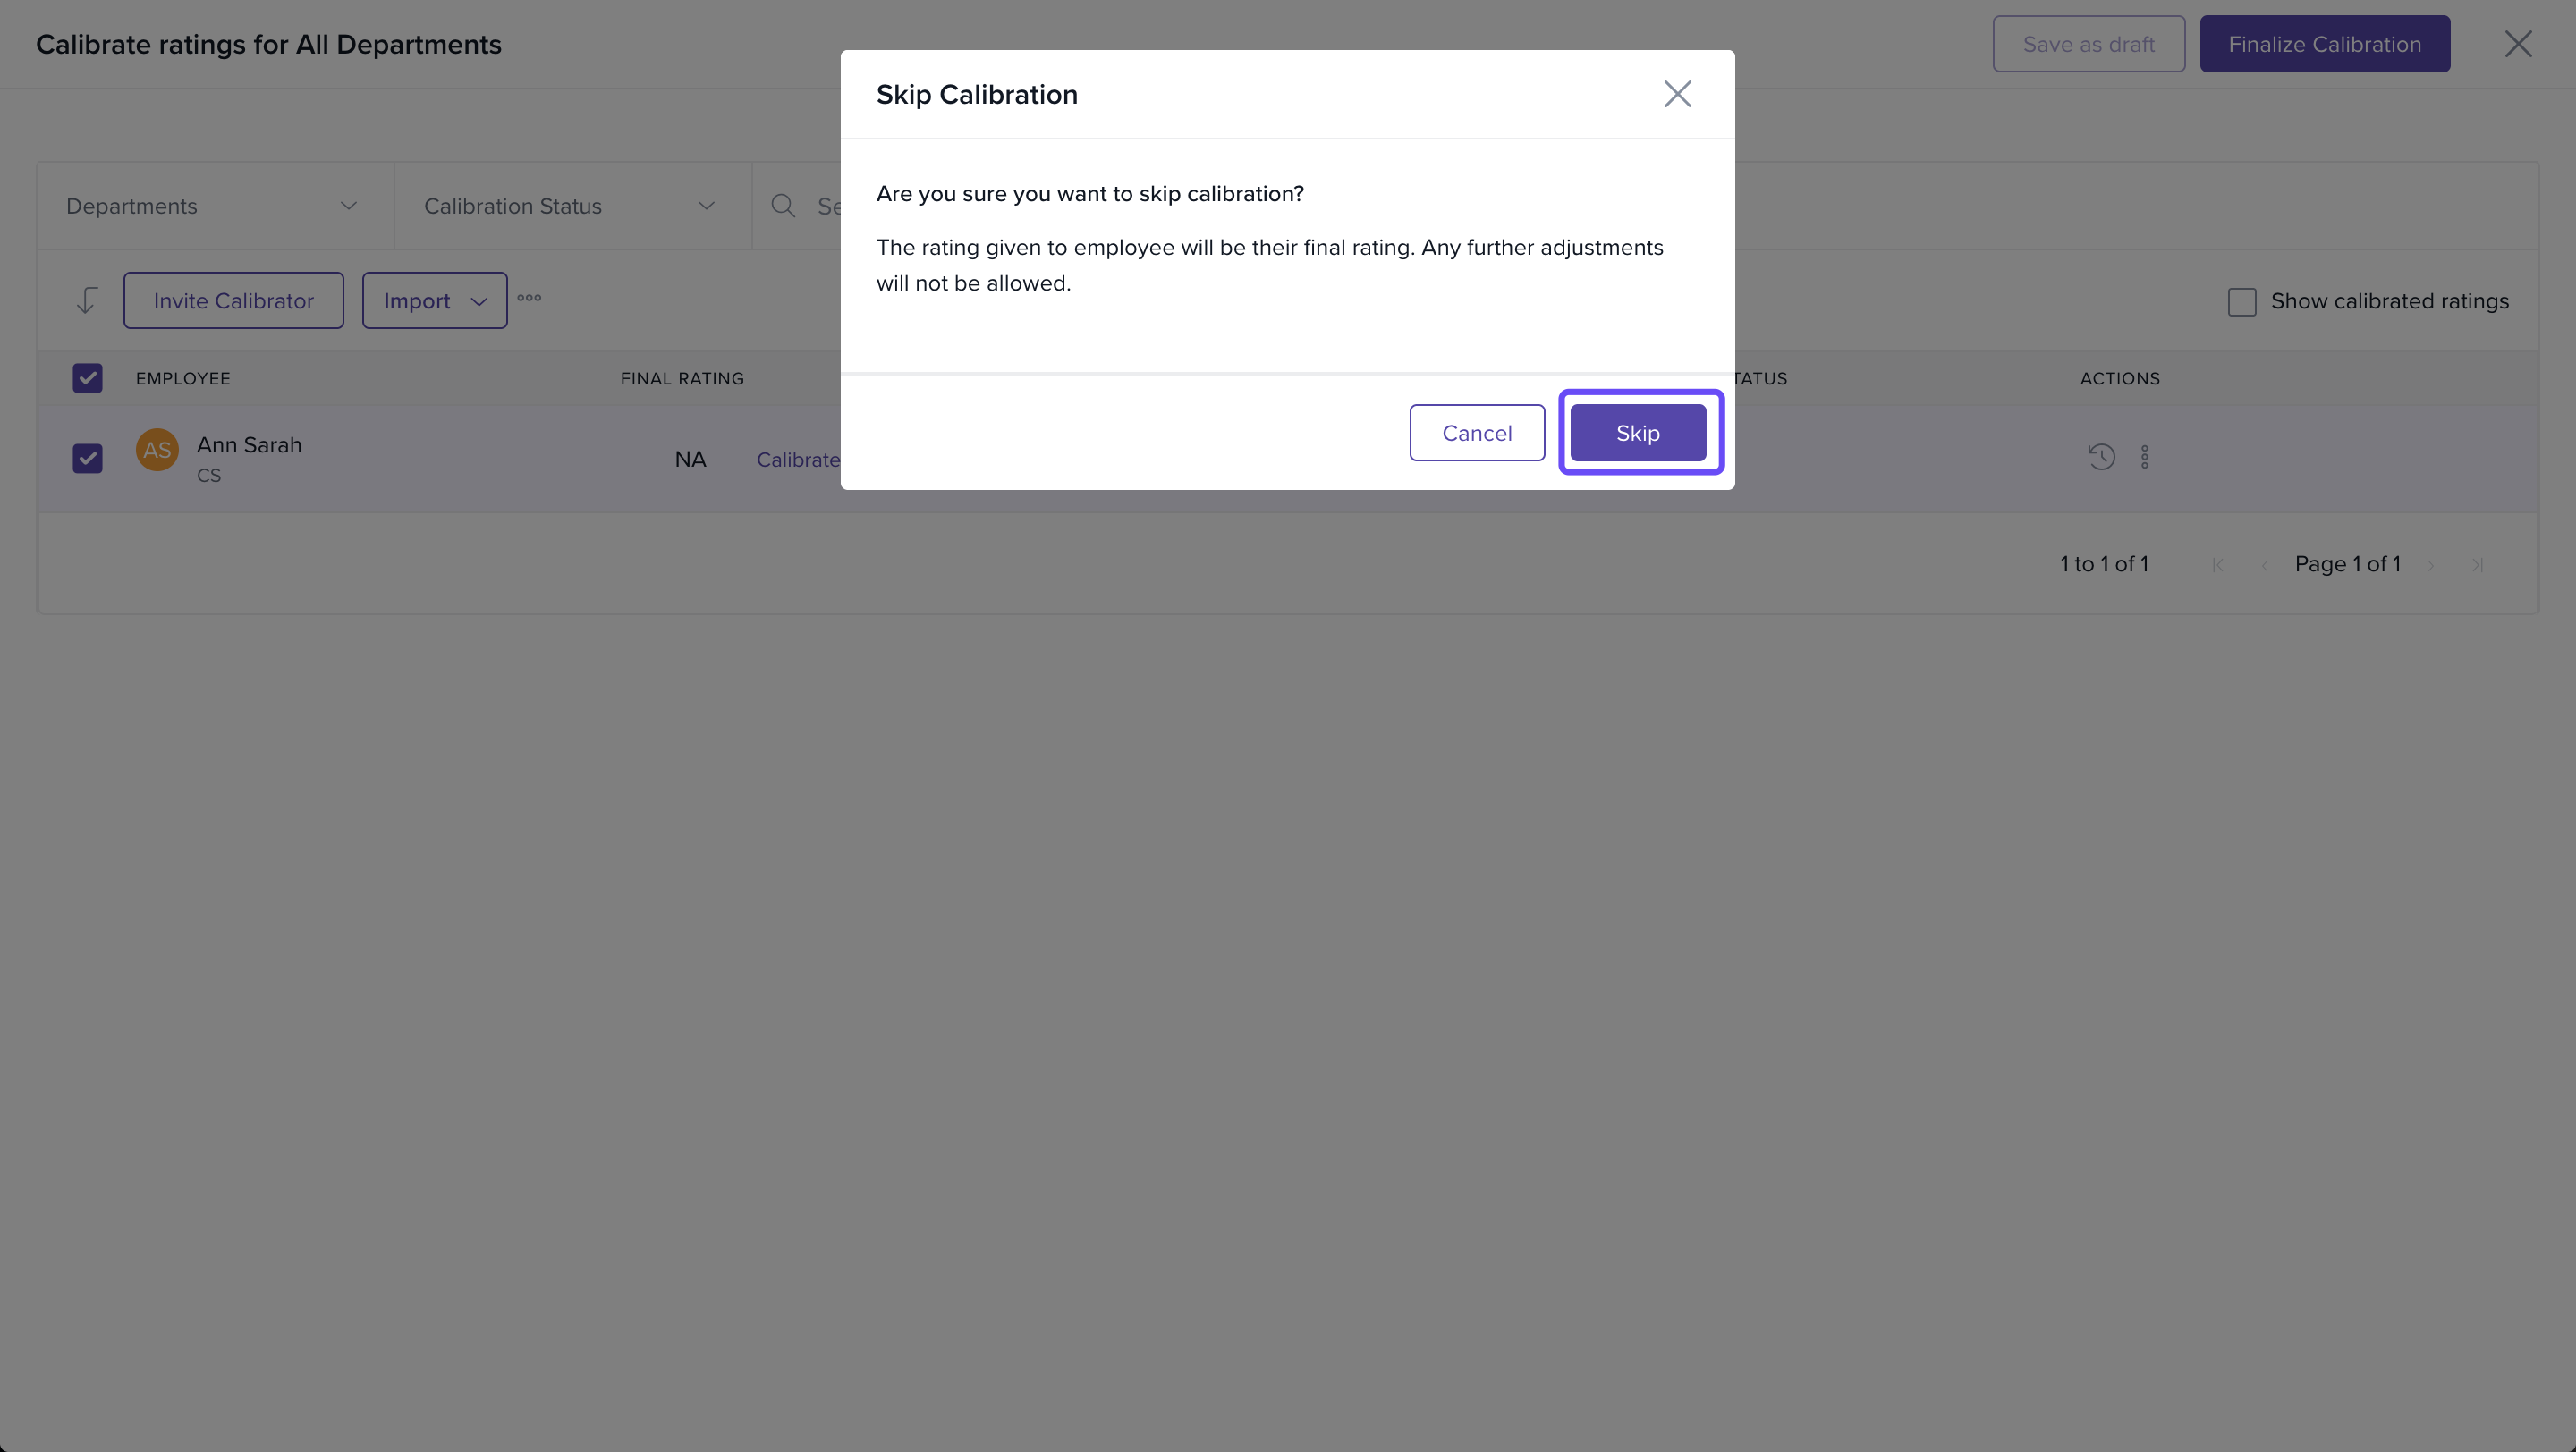Toggle the select-all employees checkbox
2576x1452 pixels.
point(87,377)
